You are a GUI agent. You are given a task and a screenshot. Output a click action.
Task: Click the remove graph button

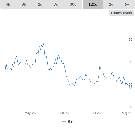[121, 13]
